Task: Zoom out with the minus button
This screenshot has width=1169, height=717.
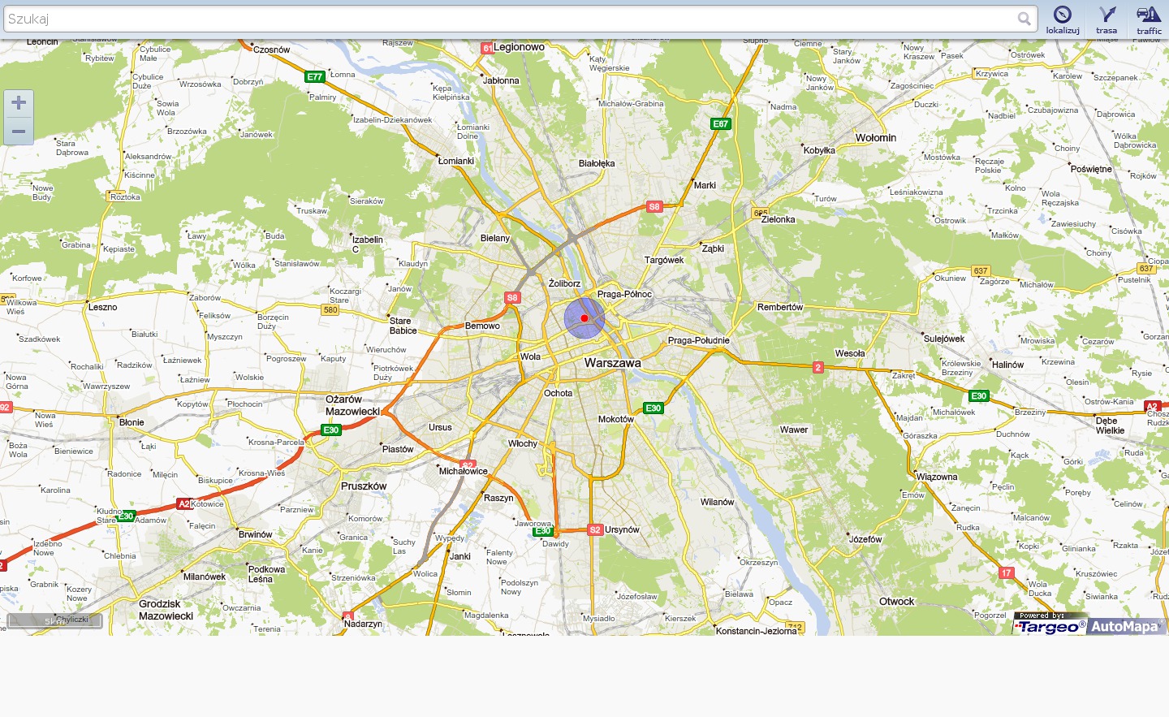Action: coord(19,132)
